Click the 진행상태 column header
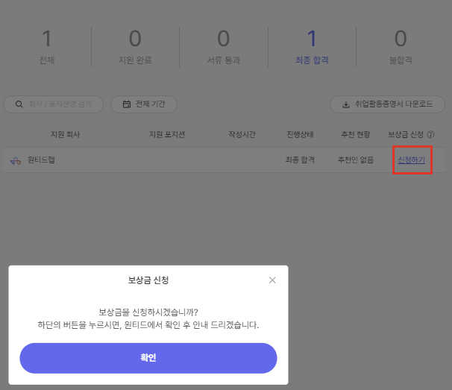This screenshot has height=390, width=452. coord(300,134)
